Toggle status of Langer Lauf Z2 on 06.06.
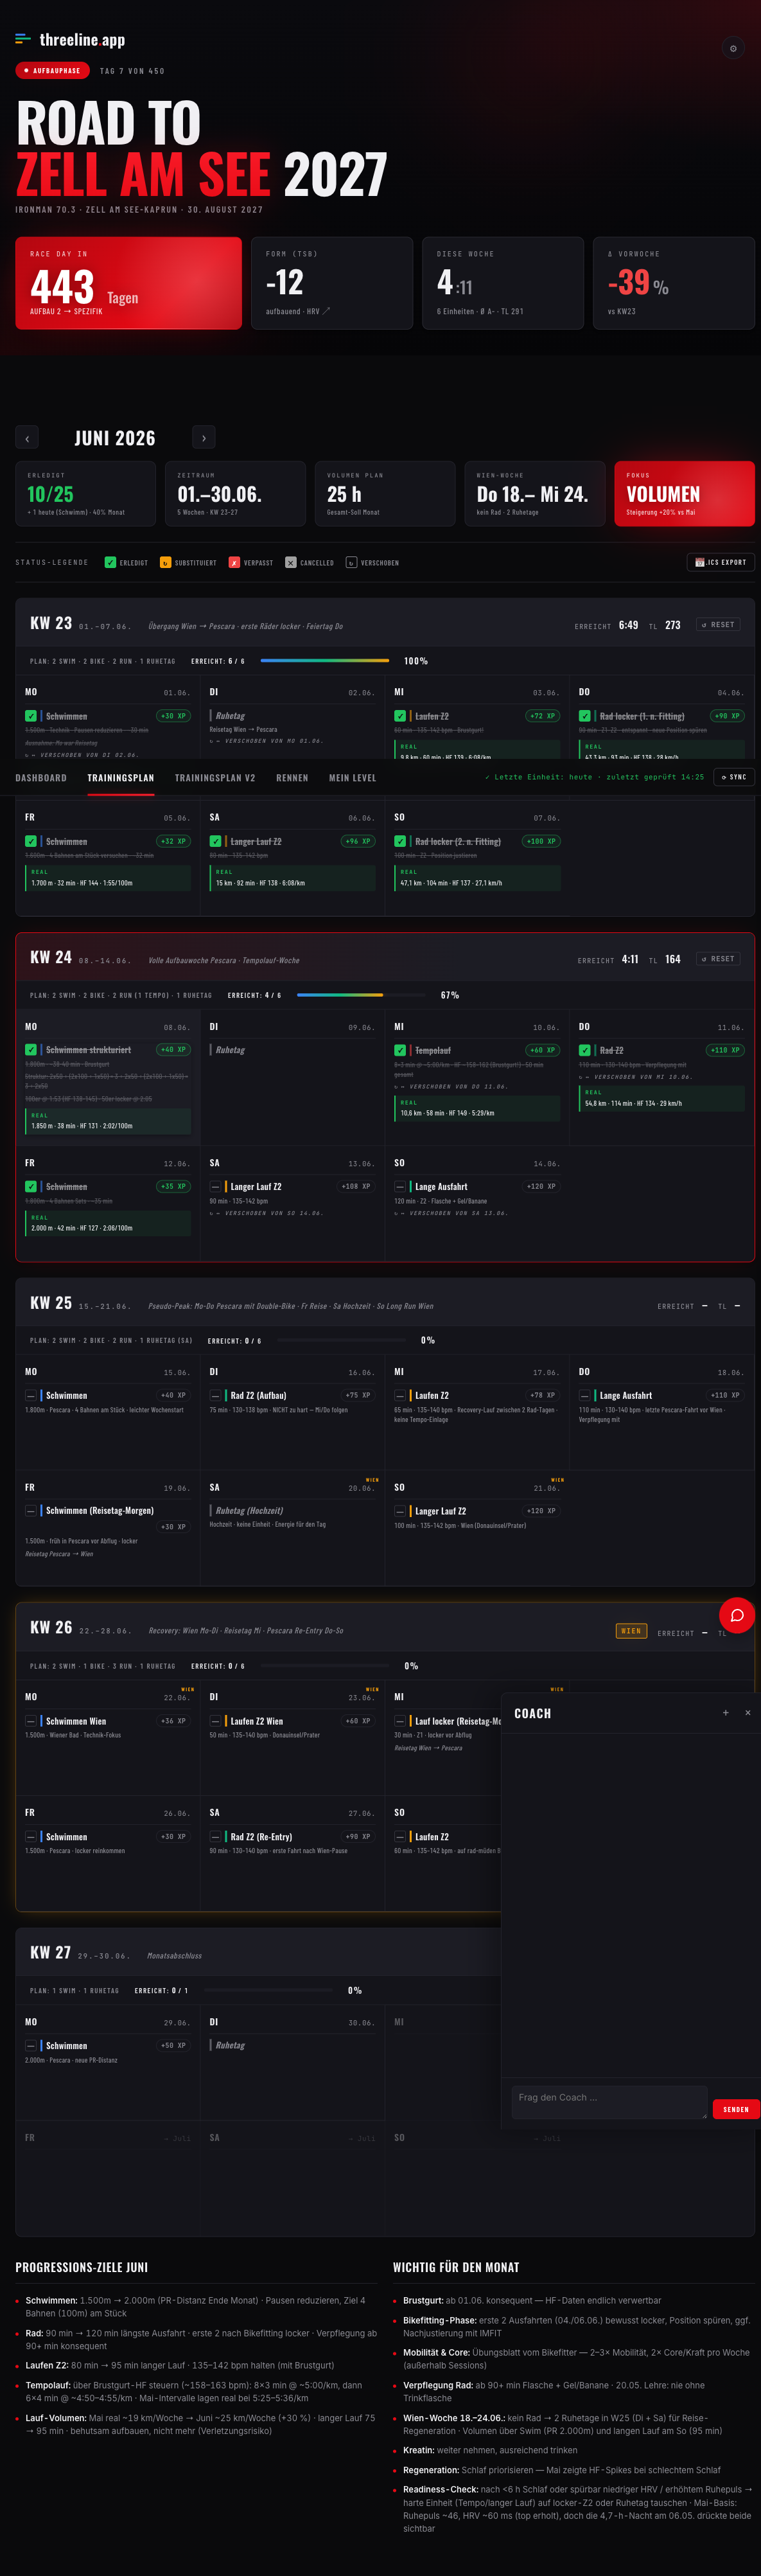Viewport: 761px width, 2576px height. click(215, 841)
